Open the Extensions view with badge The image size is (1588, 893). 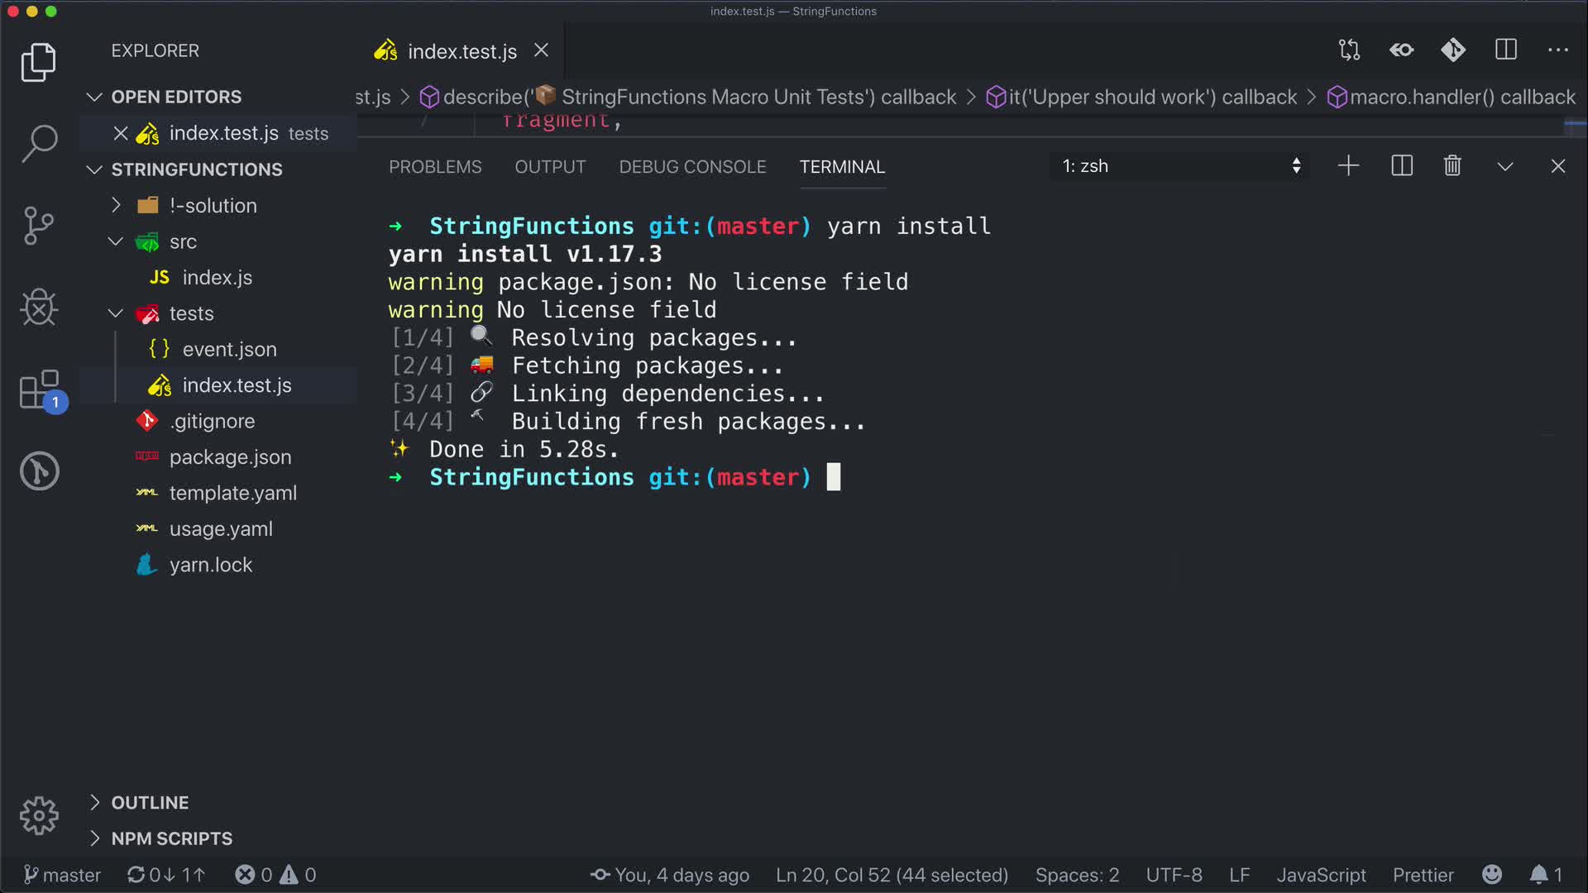[39, 389]
